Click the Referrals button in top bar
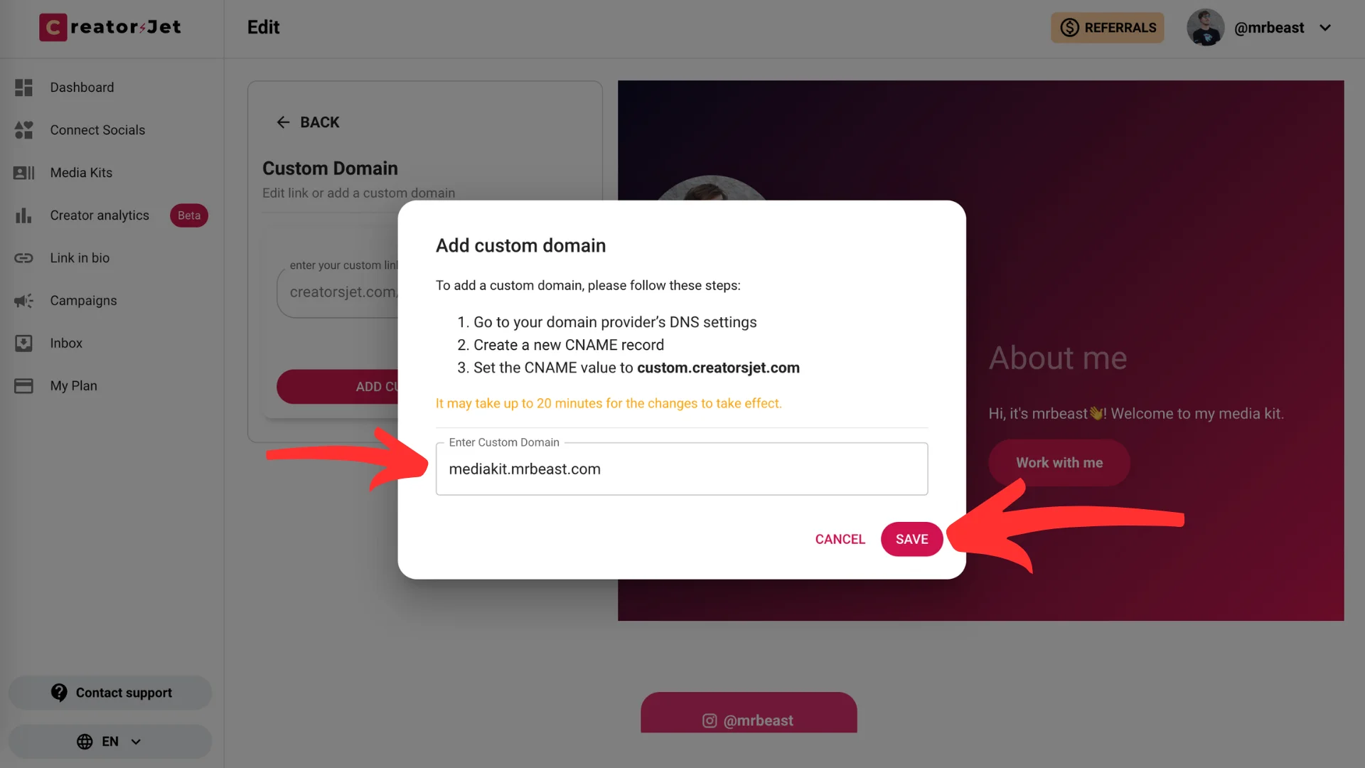 [1109, 27]
